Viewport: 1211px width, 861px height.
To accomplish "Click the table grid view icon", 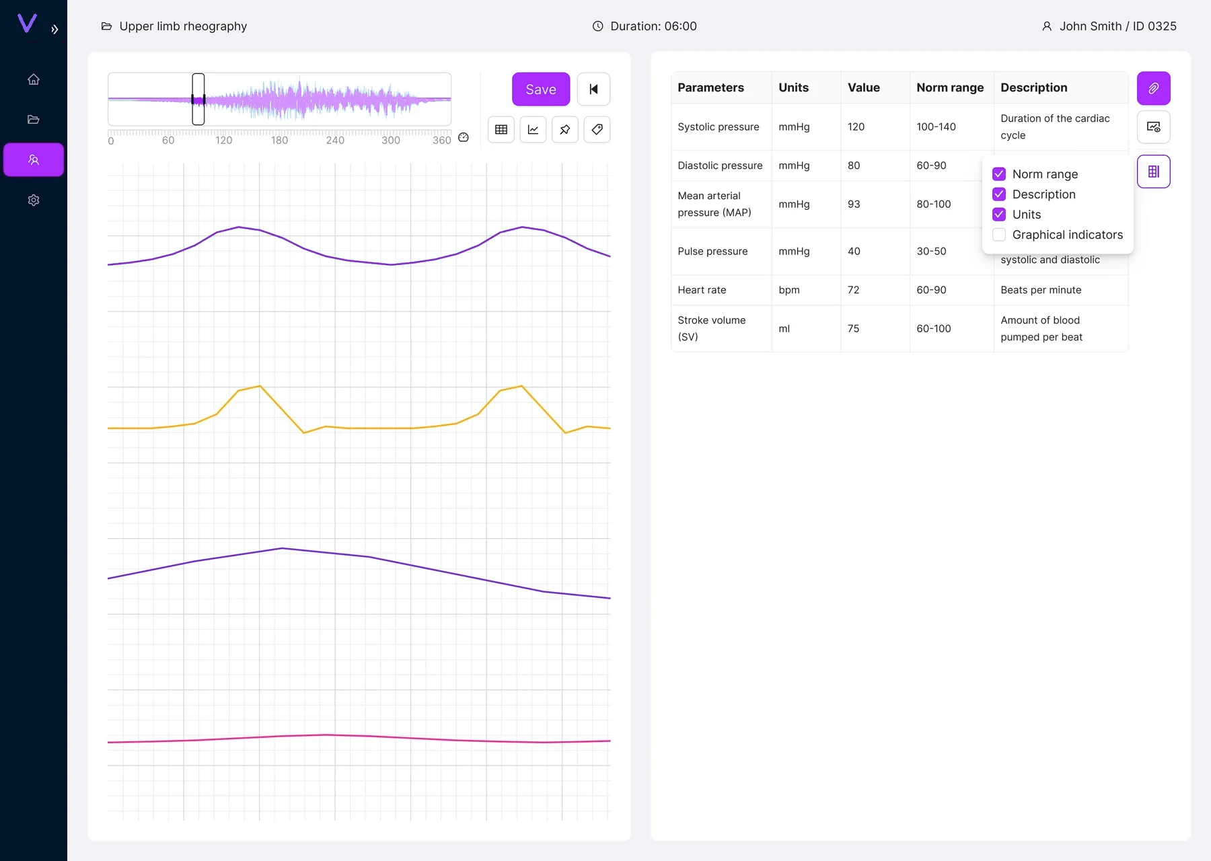I will click(x=501, y=129).
